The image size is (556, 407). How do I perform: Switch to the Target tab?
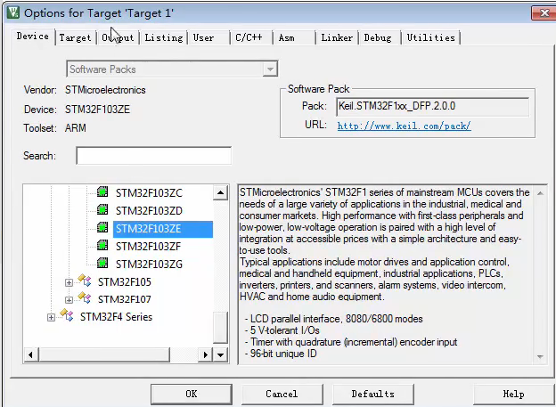click(x=75, y=37)
